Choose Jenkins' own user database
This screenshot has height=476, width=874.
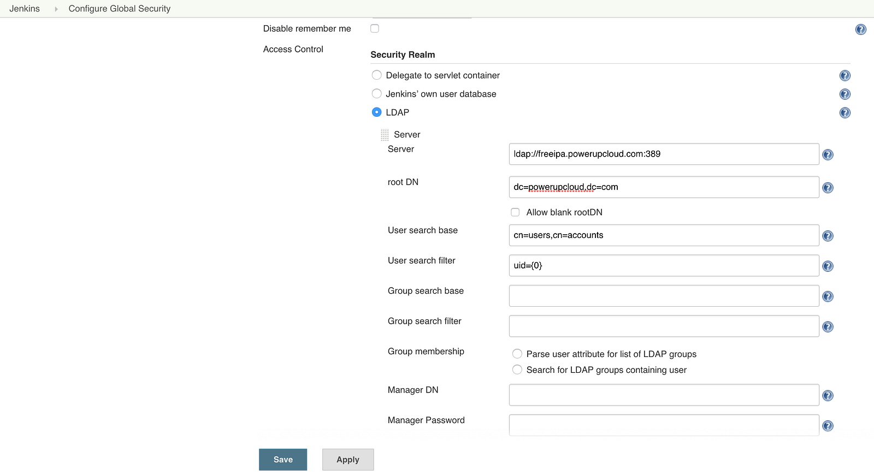[x=377, y=94]
